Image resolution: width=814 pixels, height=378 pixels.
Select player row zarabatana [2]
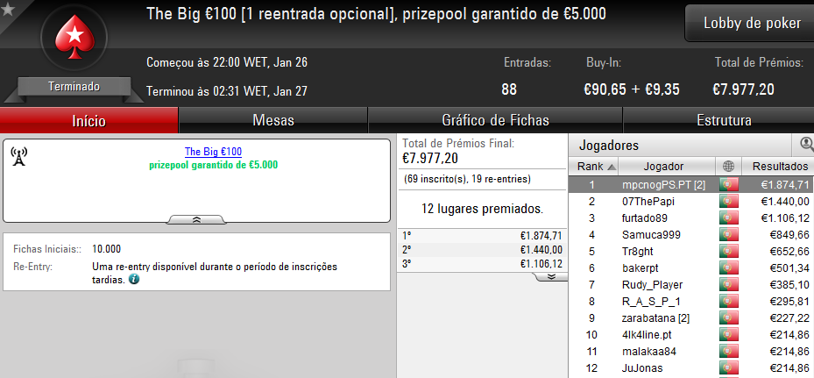point(691,317)
